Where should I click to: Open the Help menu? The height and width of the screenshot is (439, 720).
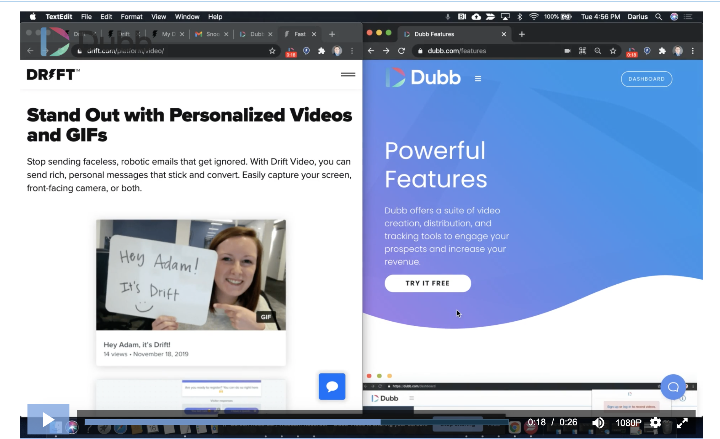point(215,16)
